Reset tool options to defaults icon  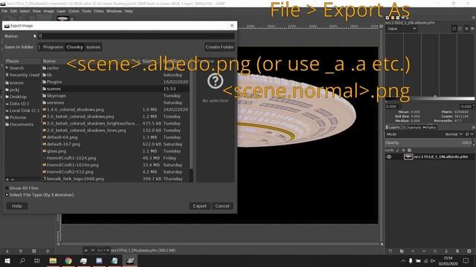click(48, 251)
